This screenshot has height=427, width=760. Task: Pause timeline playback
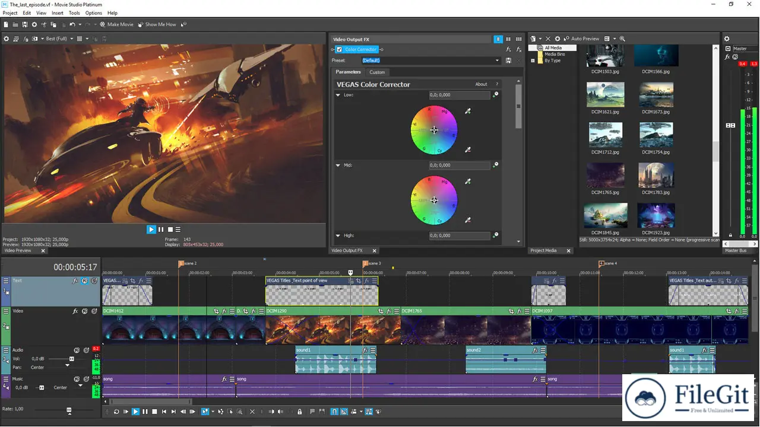click(x=145, y=412)
